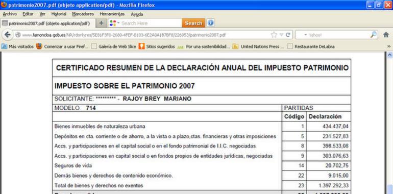The height and width of the screenshot is (194, 393).
Task: Open the Archivo menu
Action: click(x=10, y=14)
